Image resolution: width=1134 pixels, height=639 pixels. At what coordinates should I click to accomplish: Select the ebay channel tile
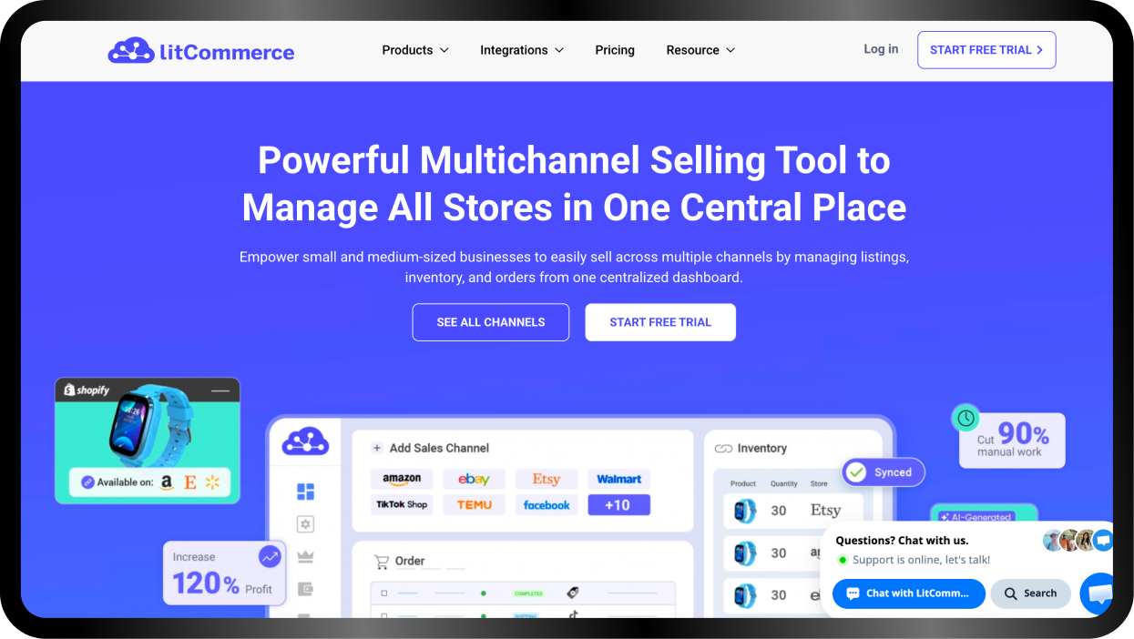474,479
